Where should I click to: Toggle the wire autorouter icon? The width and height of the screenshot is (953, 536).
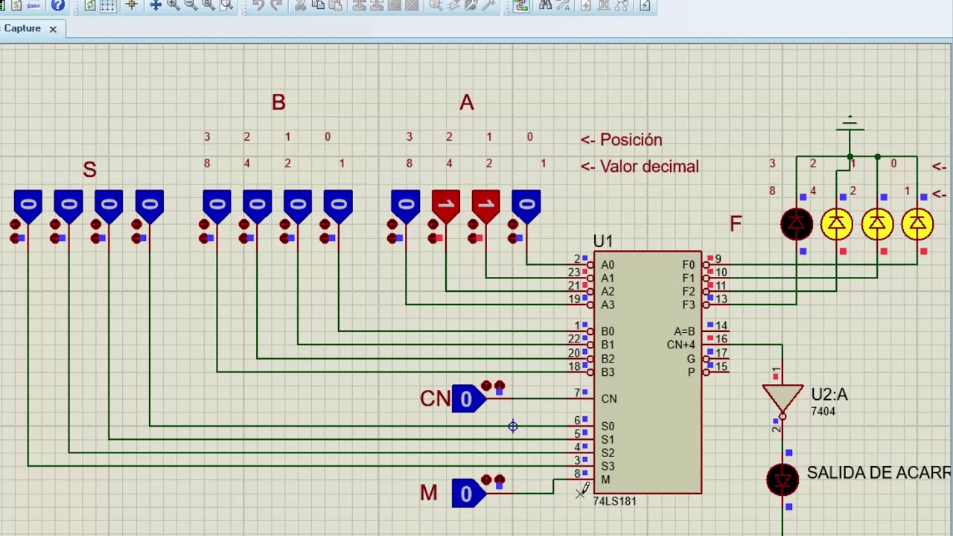click(x=521, y=5)
